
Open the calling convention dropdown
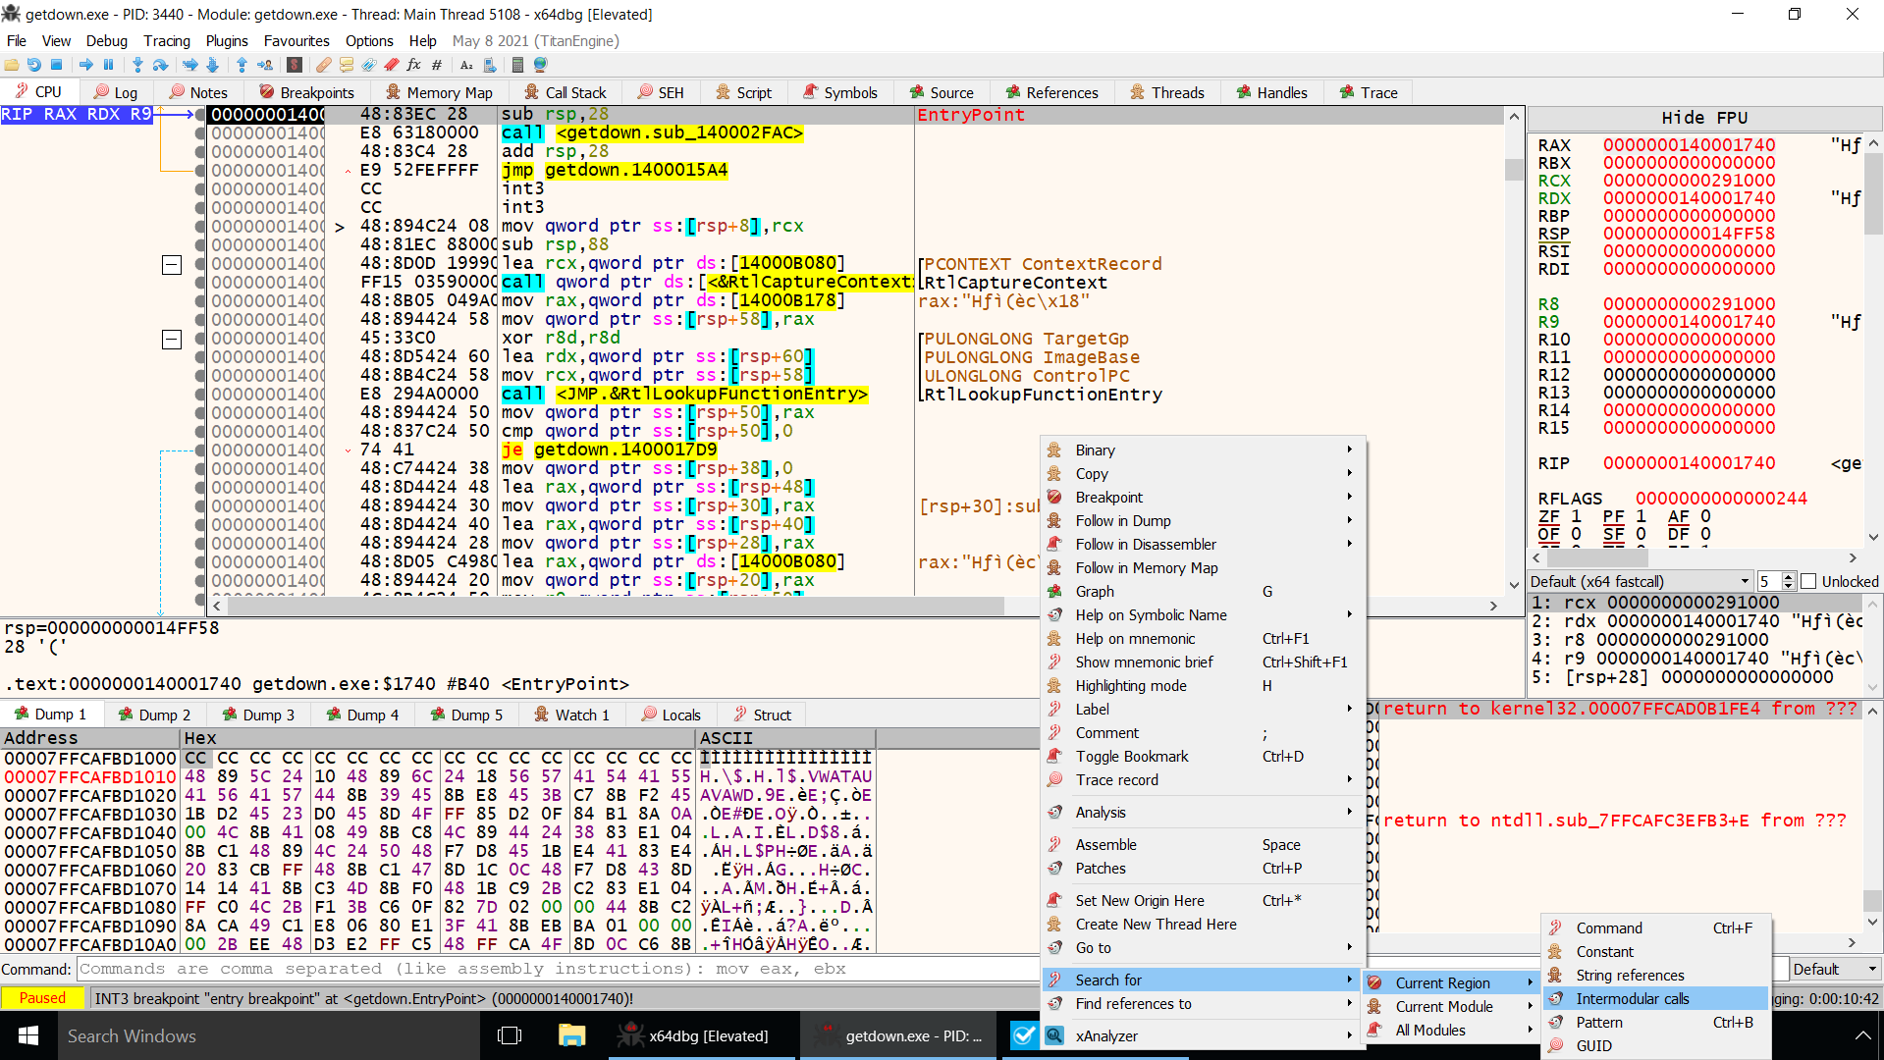coord(1640,581)
